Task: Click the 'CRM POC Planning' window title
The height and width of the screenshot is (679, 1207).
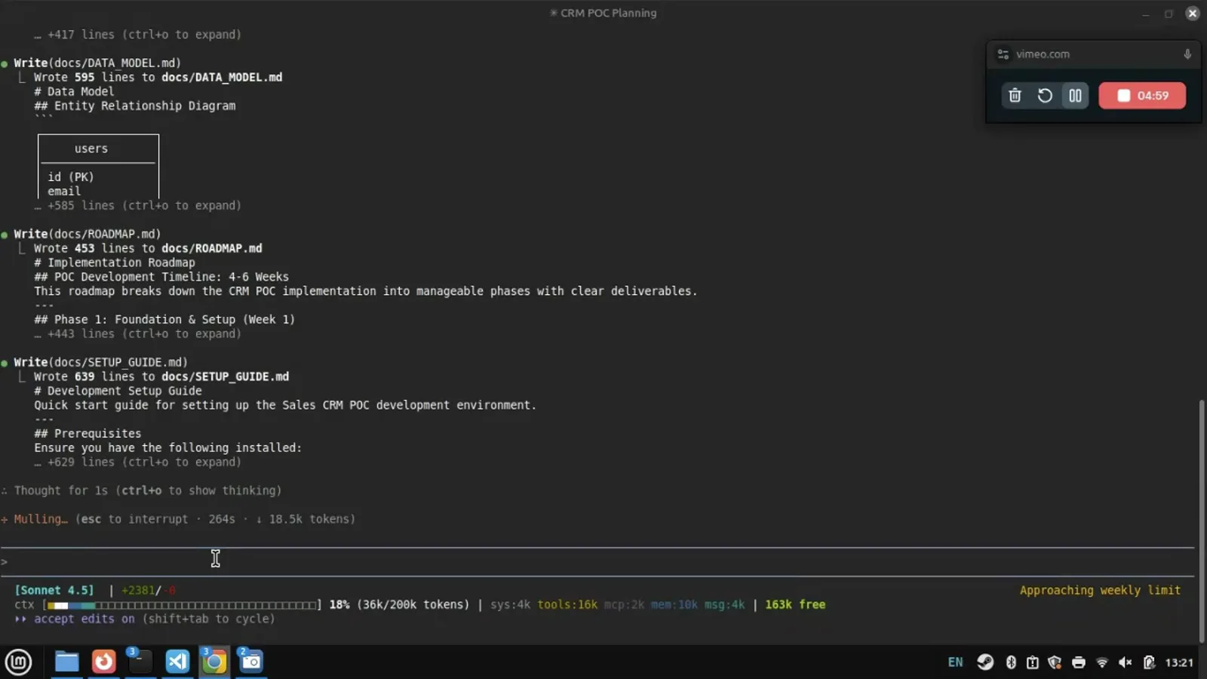Action: tap(608, 13)
